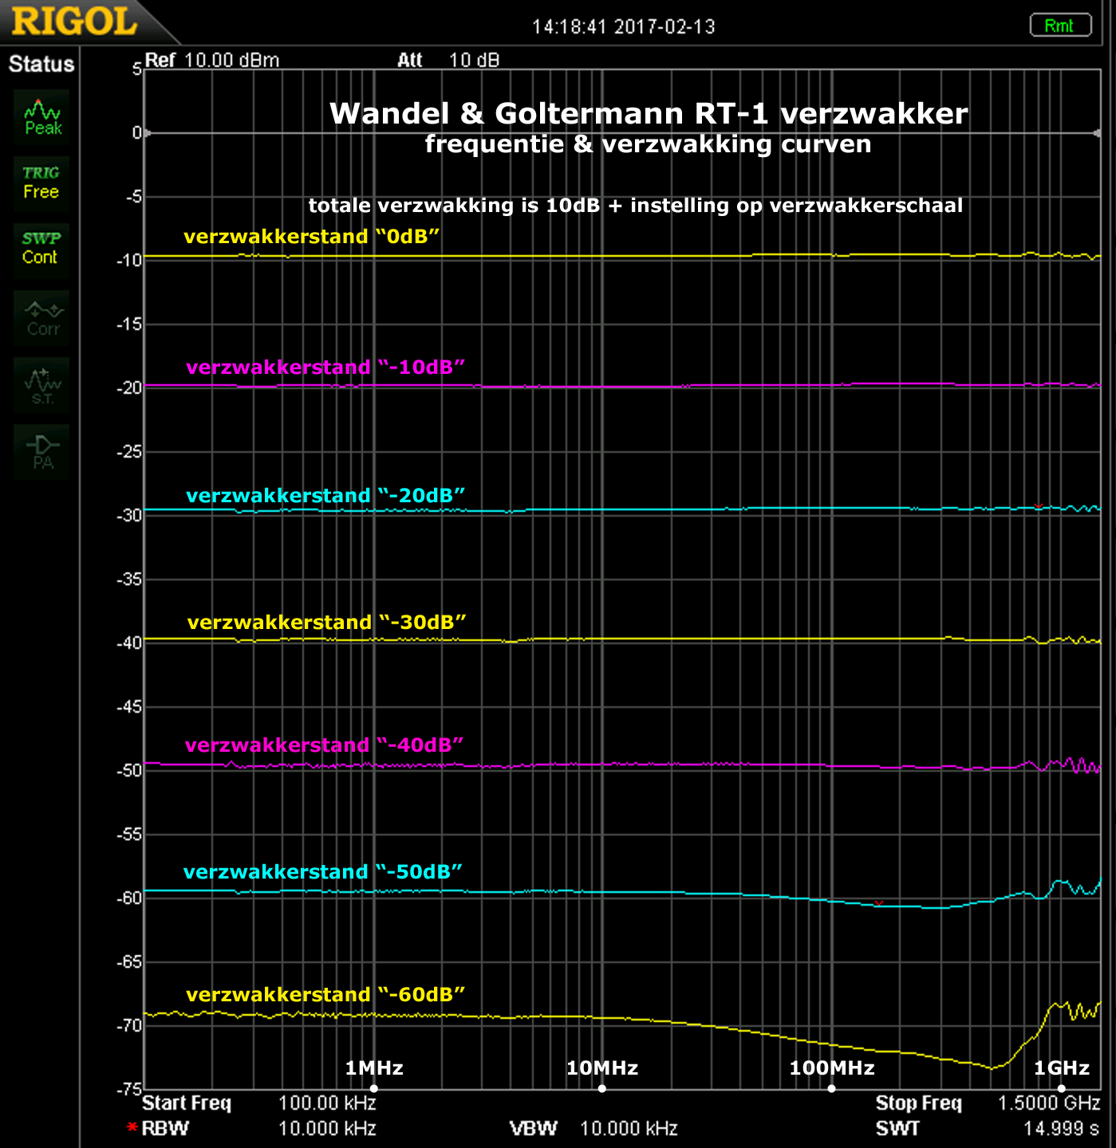Click the label verzwakkerstand “-10dB”
Image resolution: width=1116 pixels, height=1148 pixels.
click(325, 368)
